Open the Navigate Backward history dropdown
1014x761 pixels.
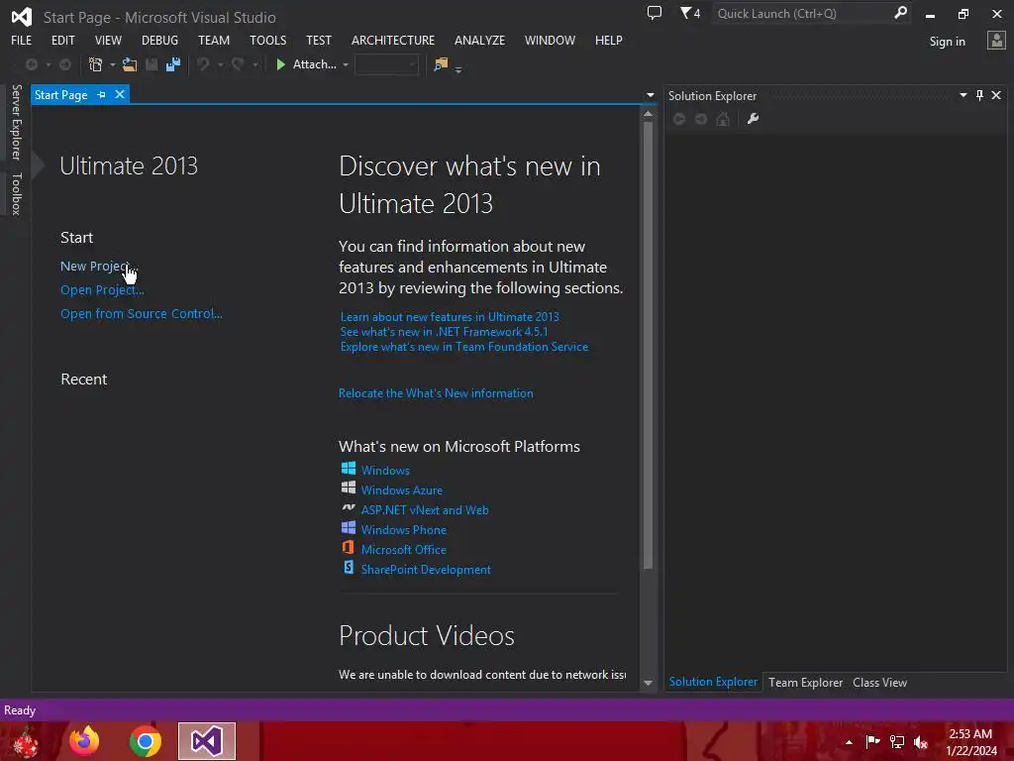pyautogui.click(x=49, y=64)
